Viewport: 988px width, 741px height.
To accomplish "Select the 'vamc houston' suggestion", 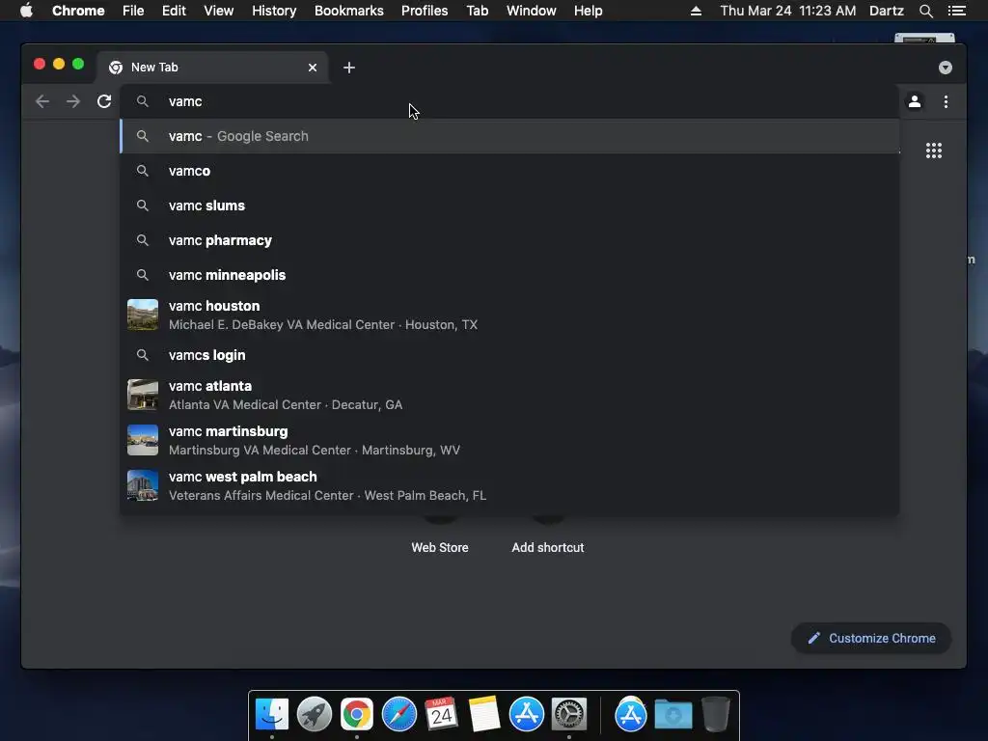I will pyautogui.click(x=509, y=316).
